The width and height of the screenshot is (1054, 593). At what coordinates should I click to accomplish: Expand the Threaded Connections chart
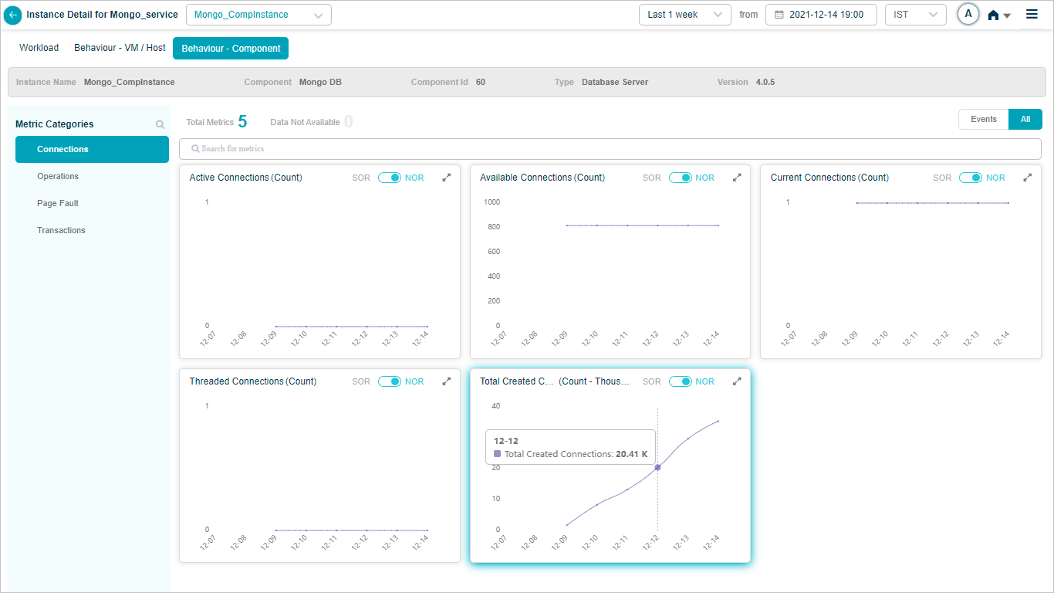click(446, 381)
